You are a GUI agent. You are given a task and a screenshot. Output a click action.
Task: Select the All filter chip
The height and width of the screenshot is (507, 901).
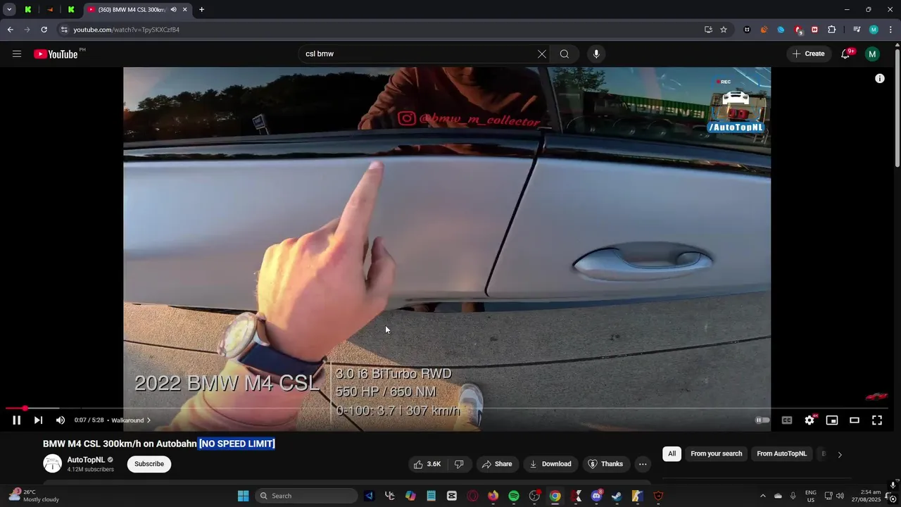[672, 454]
